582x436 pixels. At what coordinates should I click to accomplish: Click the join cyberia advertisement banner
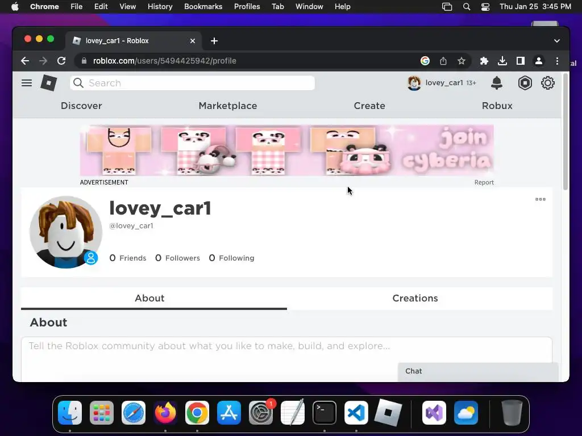[286, 150]
